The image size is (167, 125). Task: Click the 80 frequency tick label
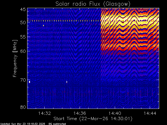[23, 107]
